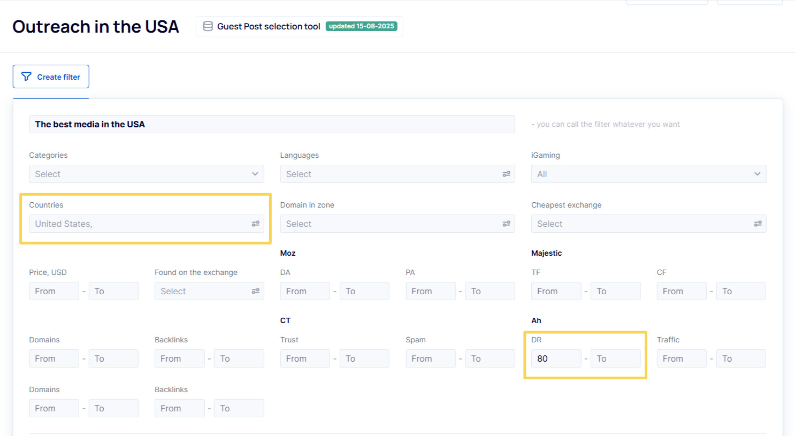Image resolution: width=795 pixels, height=436 pixels.
Task: Open the iGaming dropdown showing All
Action: click(648, 174)
